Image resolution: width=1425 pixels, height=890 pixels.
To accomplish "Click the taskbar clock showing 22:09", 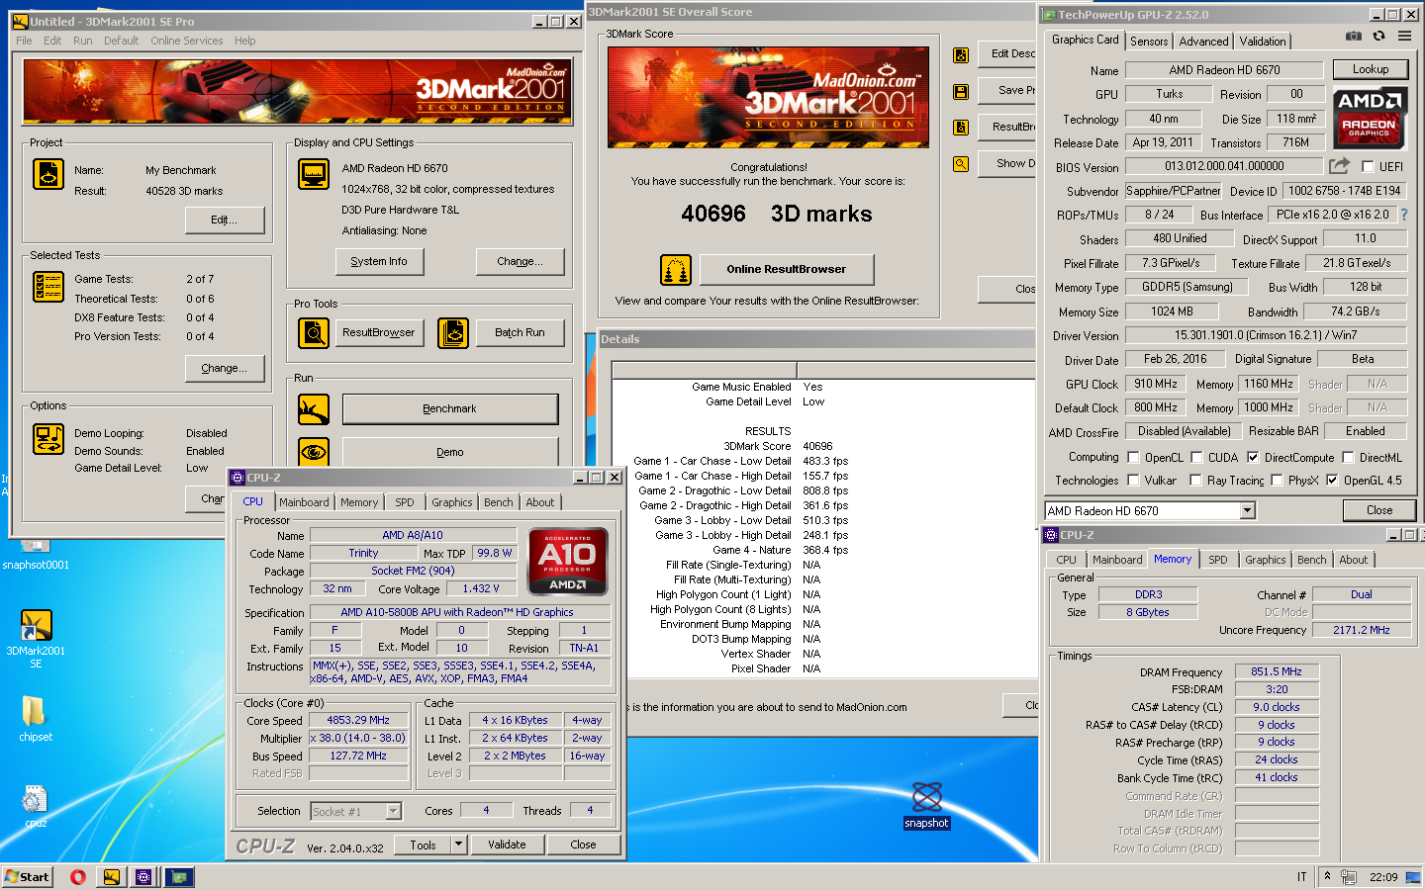I will [1383, 877].
